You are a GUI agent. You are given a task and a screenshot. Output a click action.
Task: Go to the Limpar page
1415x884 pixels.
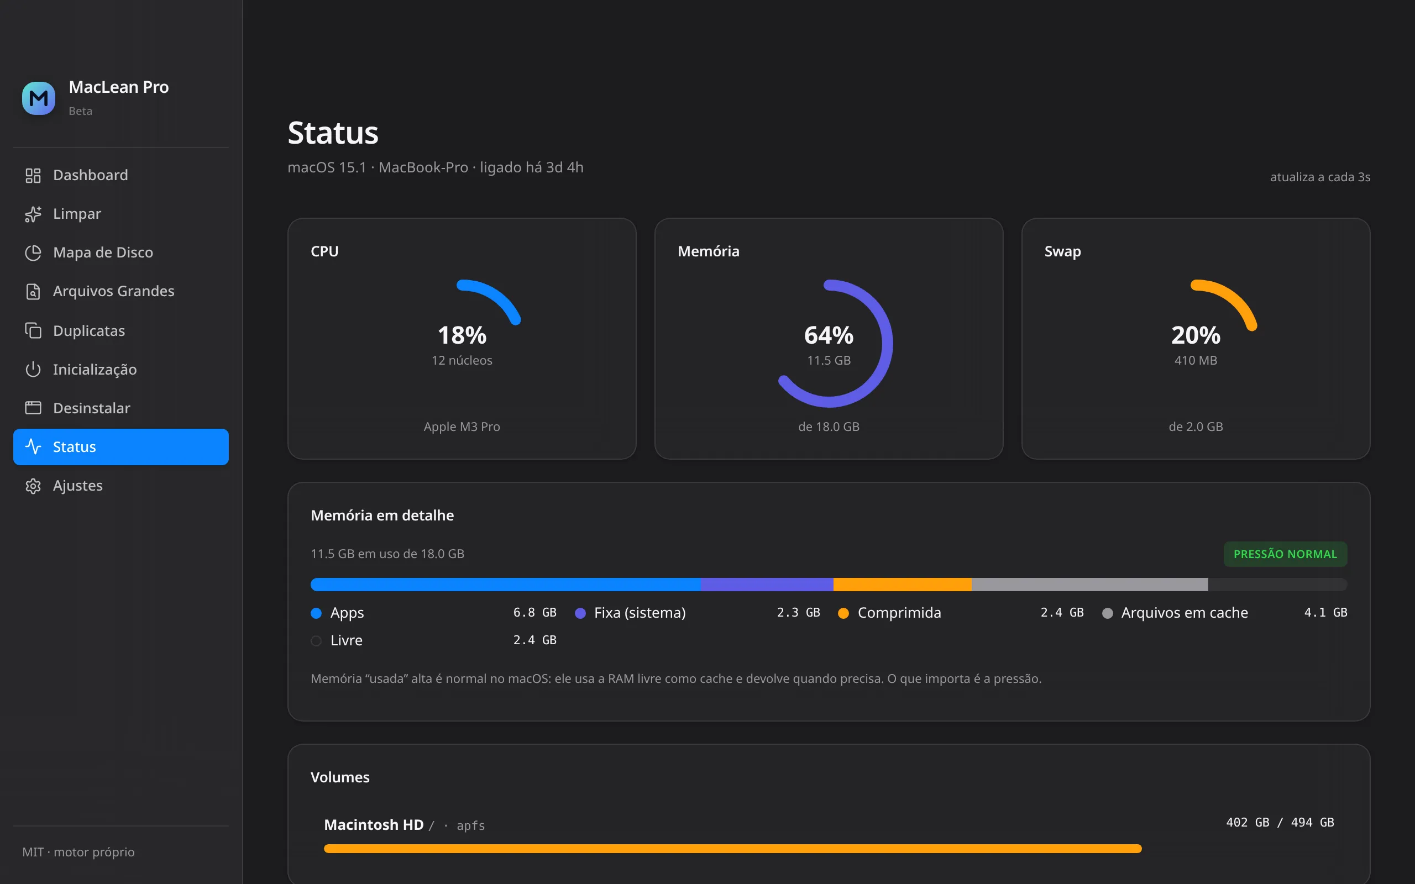(121, 214)
